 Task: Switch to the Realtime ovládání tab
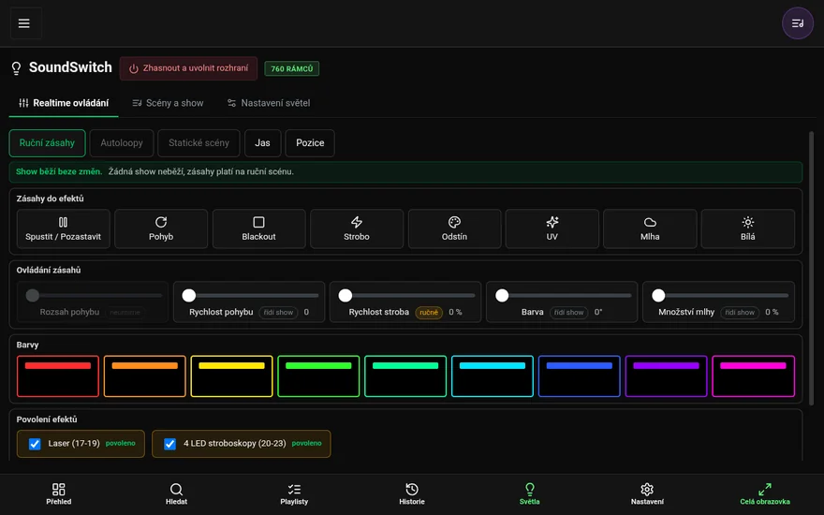(x=64, y=103)
